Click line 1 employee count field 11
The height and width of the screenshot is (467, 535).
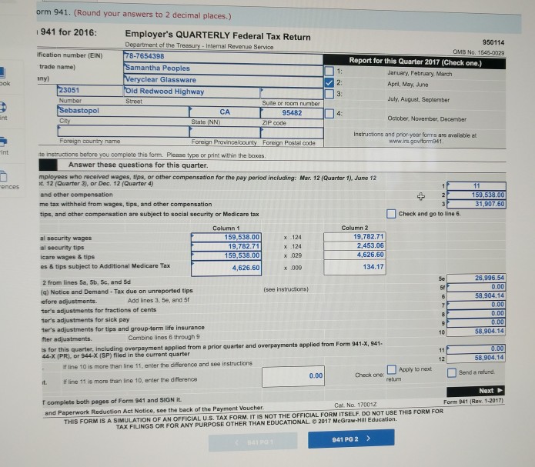tap(476, 186)
